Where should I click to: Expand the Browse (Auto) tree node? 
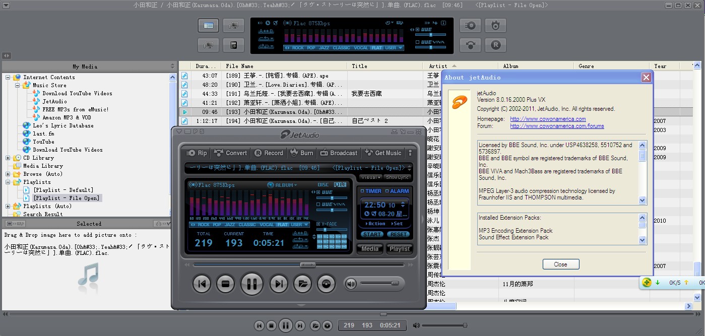[8, 174]
